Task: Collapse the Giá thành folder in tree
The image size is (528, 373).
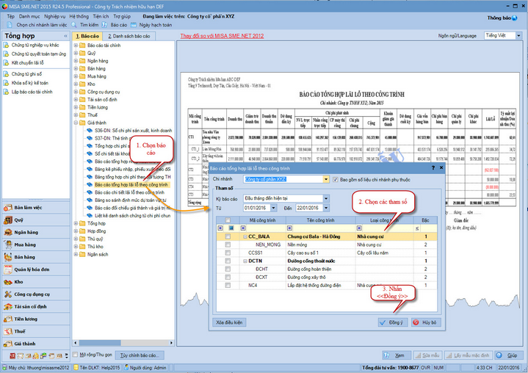Action: 76,123
